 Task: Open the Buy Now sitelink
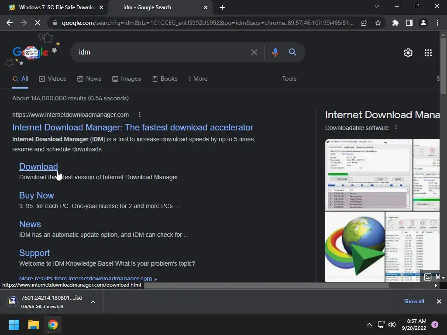[x=37, y=195]
